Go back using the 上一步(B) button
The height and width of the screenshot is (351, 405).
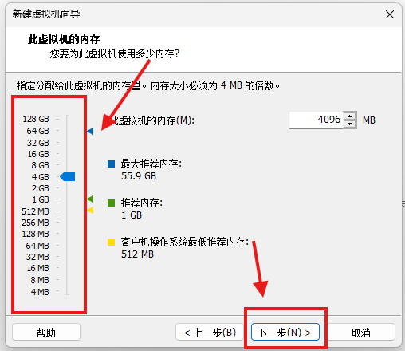pyautogui.click(x=210, y=332)
